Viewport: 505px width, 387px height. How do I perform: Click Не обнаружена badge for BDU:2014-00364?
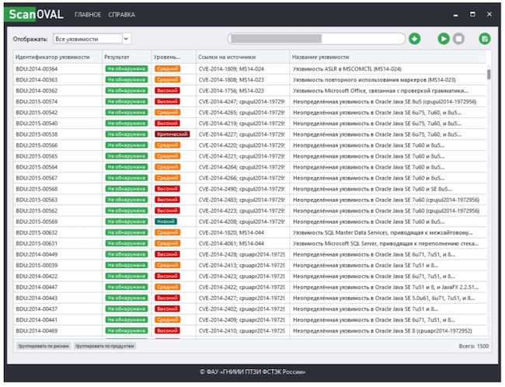(x=126, y=68)
